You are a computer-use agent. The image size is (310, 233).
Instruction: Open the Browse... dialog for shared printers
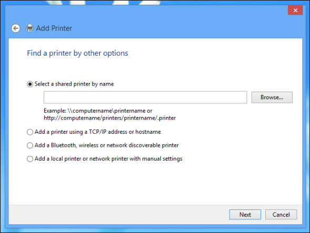pos(272,97)
